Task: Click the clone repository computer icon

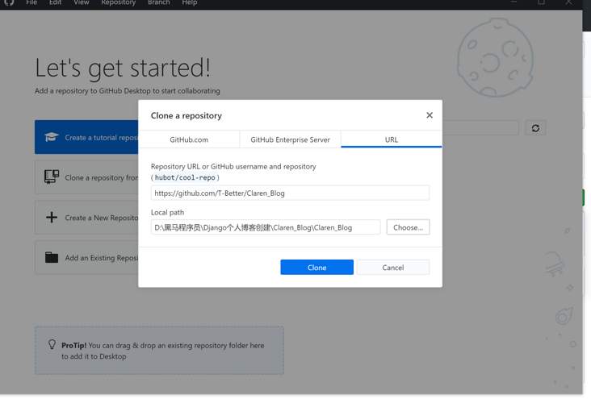Action: point(52,177)
